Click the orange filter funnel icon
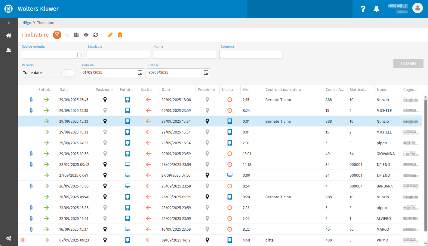 (x=57, y=35)
